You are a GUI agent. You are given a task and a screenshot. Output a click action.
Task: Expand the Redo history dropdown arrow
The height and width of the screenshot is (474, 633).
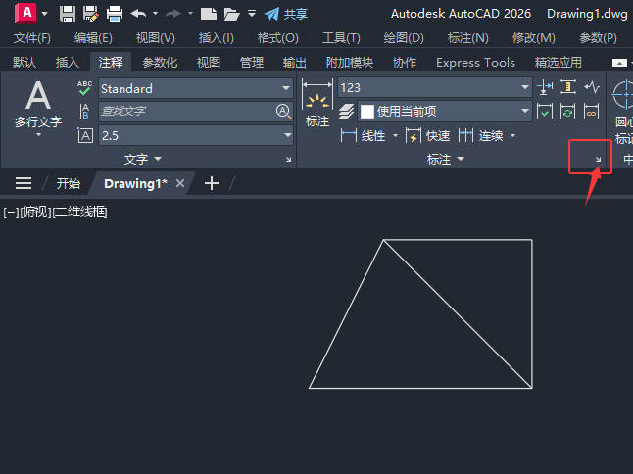[190, 14]
